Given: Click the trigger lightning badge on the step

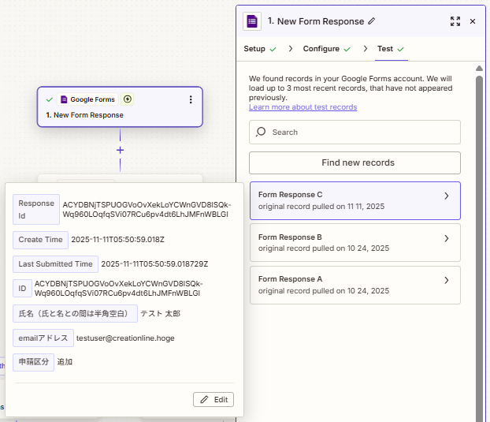Looking at the screenshot, I should [x=128, y=99].
